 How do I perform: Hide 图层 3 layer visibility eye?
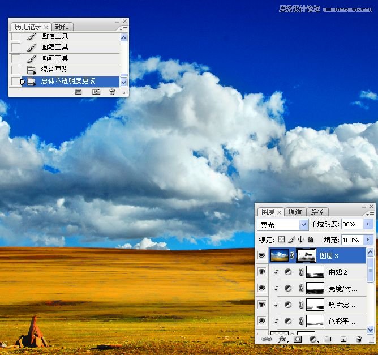261,255
